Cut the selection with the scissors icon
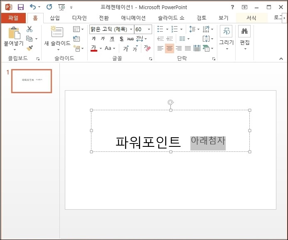This screenshot has width=288, height=240. click(x=30, y=29)
